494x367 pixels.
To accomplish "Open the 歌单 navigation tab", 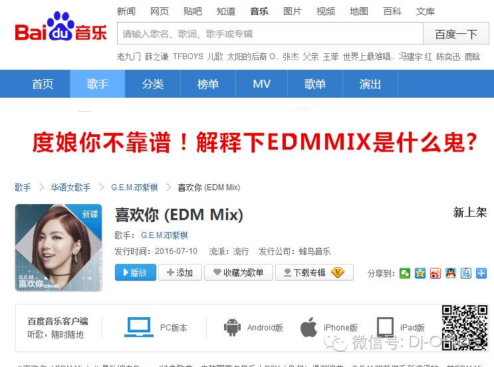I will tap(315, 84).
